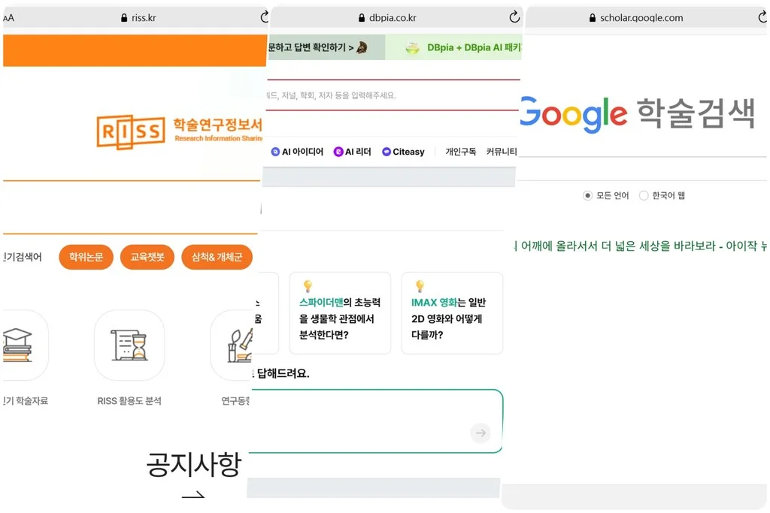Click 교육챗봇 popular keyword button
The height and width of the screenshot is (513, 770).
[x=147, y=257]
